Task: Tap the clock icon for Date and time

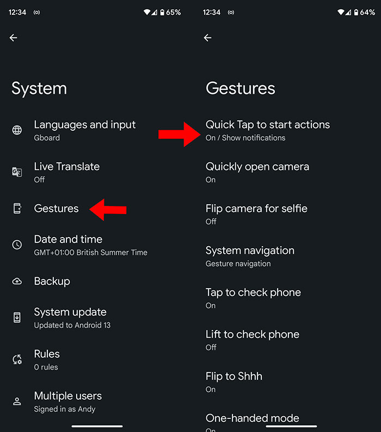Action: [x=17, y=245]
